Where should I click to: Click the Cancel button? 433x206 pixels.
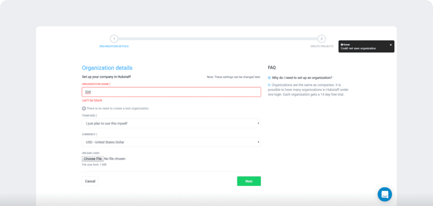(90, 181)
